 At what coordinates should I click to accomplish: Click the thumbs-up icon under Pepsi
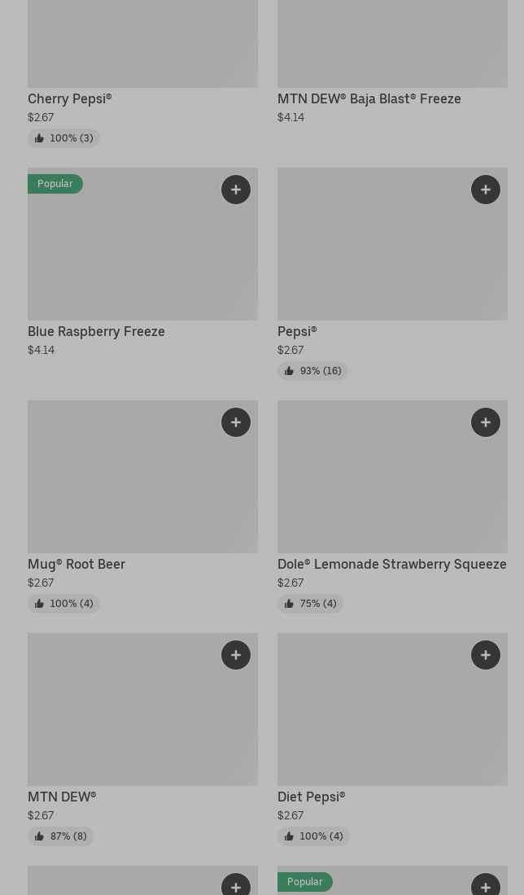pos(289,371)
